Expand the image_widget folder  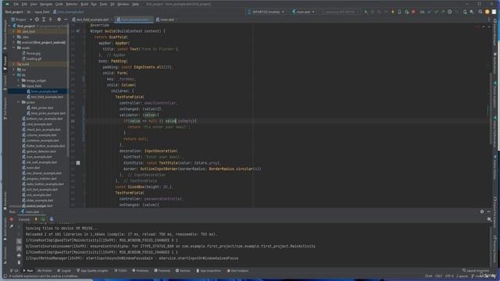point(19,80)
